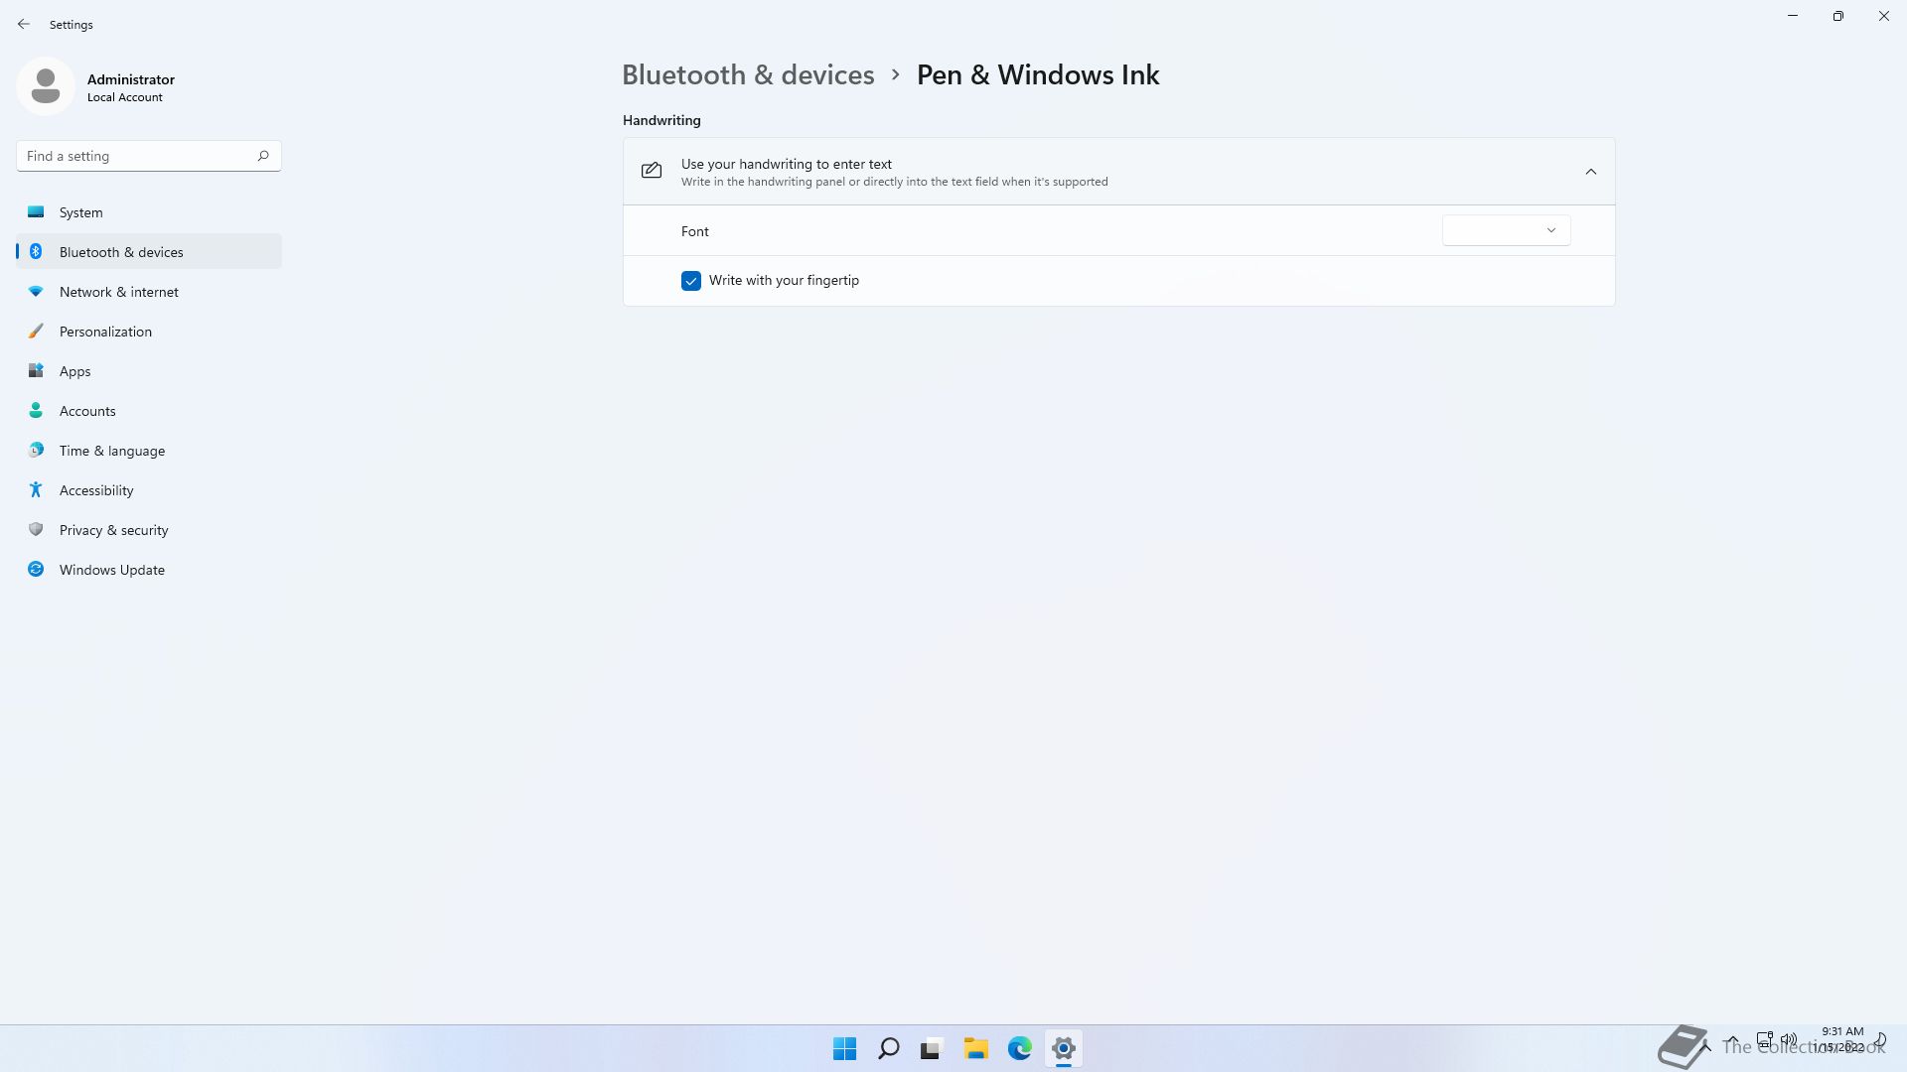Open System settings icon in sidebar
1907x1072 pixels.
[x=36, y=212]
